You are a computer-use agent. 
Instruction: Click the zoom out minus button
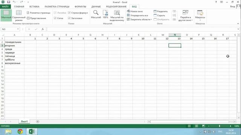click(x=209, y=126)
